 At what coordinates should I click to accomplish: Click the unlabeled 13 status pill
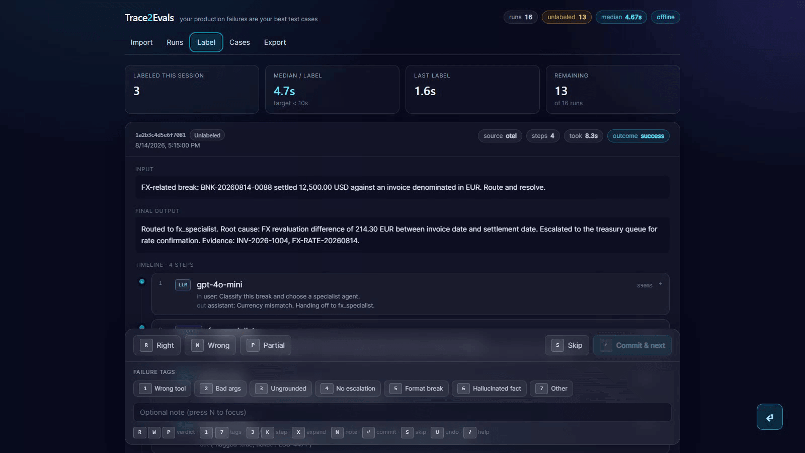click(x=567, y=17)
